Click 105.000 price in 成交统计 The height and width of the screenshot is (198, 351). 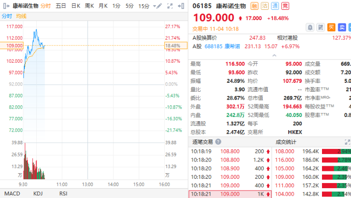[x=285, y=169]
